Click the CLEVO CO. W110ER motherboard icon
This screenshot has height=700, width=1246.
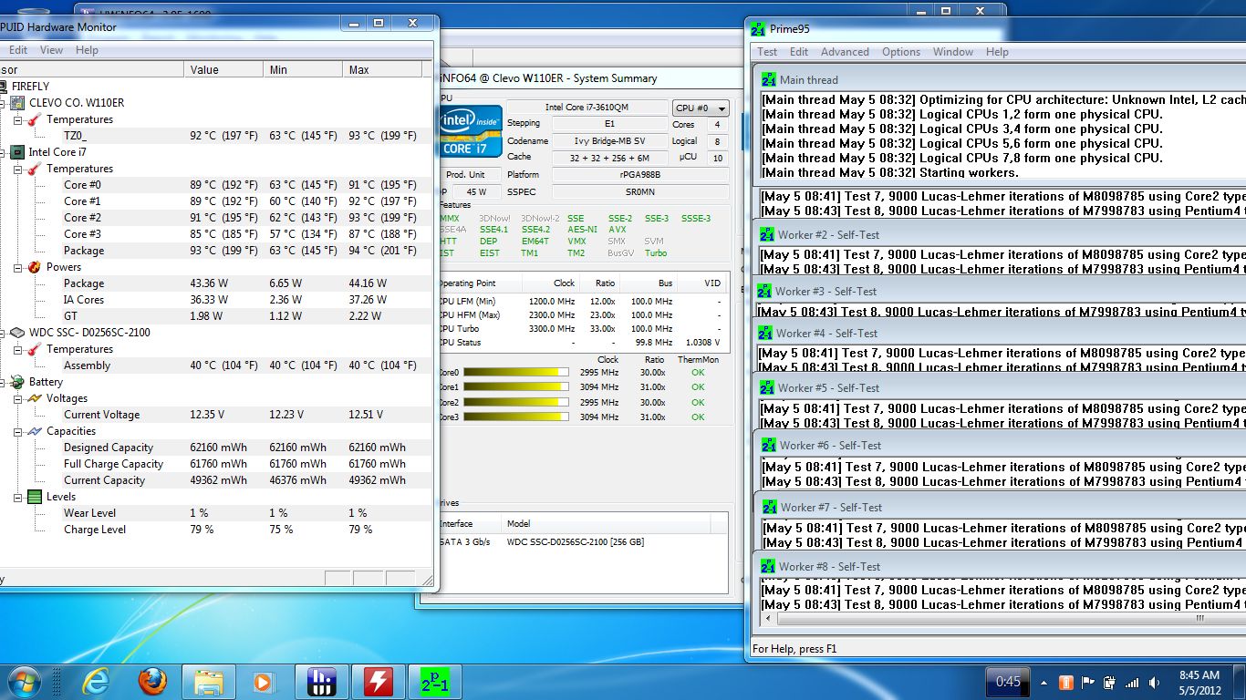pos(17,103)
